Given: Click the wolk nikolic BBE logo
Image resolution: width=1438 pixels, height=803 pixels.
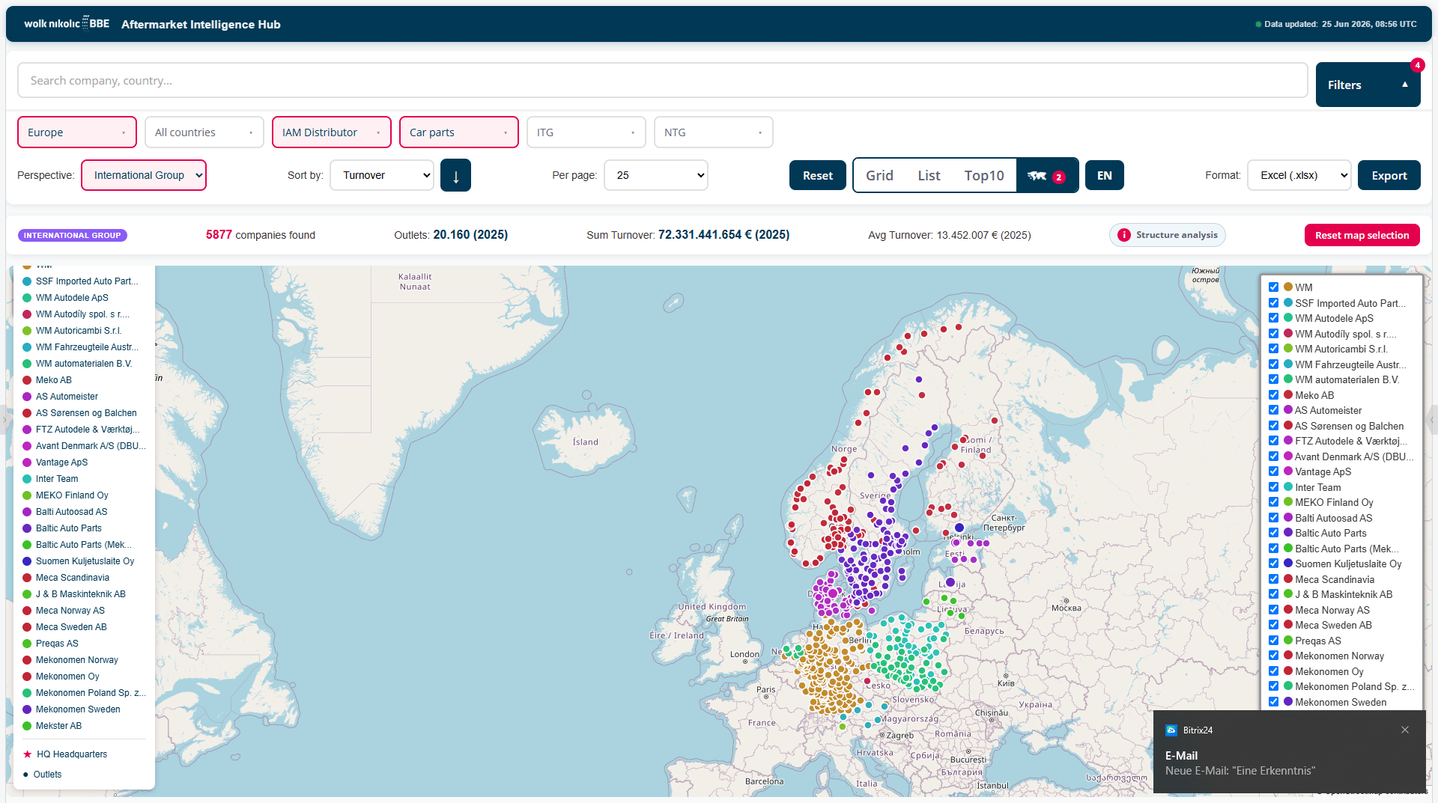Looking at the screenshot, I should 67,24.
